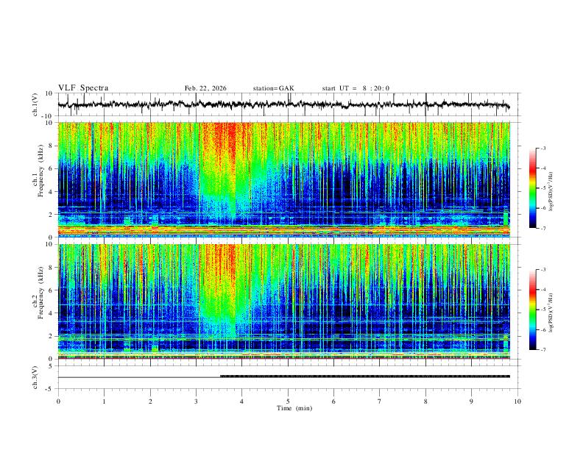Click the "VLF Spectra" plot title
Screen dimensions: 583x450
(x=83, y=88)
